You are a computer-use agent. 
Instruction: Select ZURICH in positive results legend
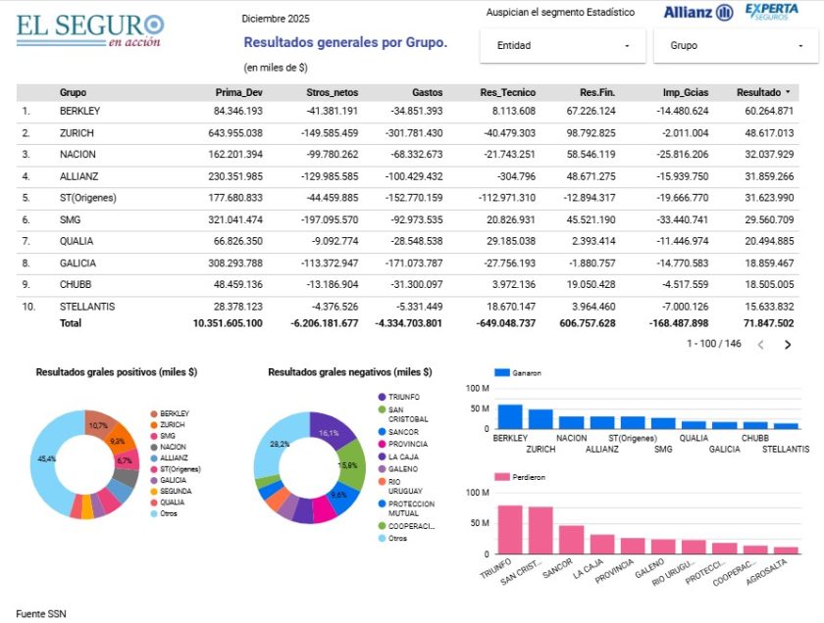(172, 424)
